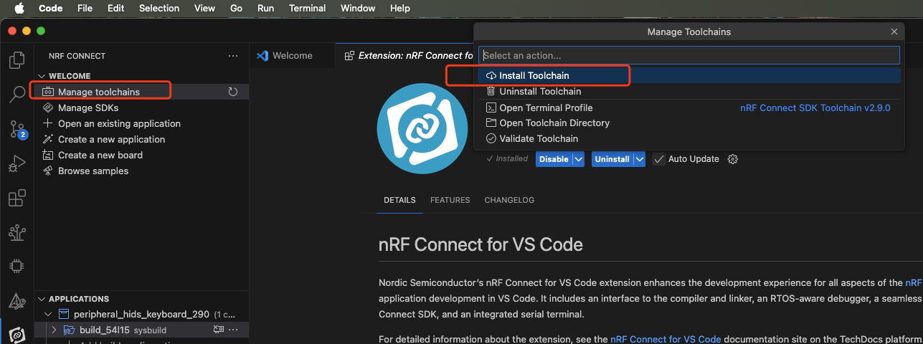Click refresh icon beside Manage toolchains
The height and width of the screenshot is (344, 923).
(232, 92)
